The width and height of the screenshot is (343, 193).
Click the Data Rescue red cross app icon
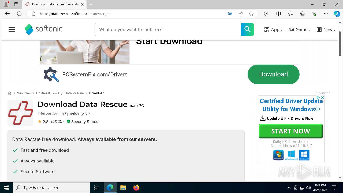click(x=20, y=113)
